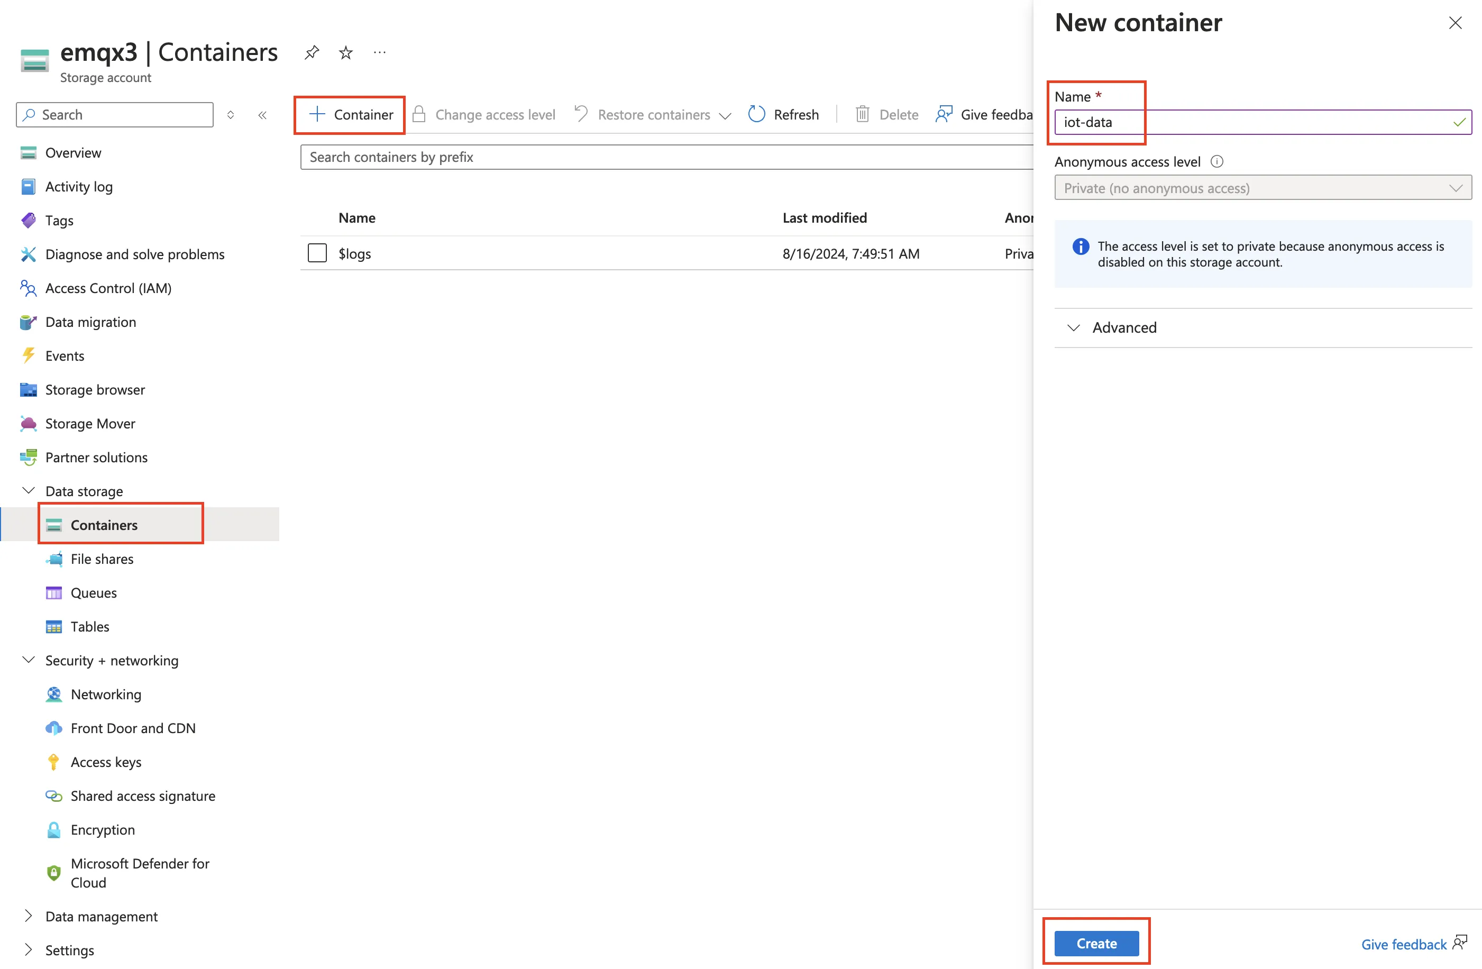1482x969 pixels.
Task: Open the Activity log
Action: tap(79, 186)
